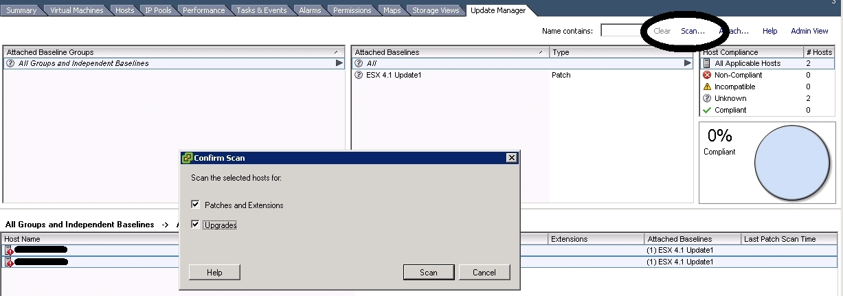Click the All Applicable Hosts server icon
This screenshot has height=296, width=843.
707,63
